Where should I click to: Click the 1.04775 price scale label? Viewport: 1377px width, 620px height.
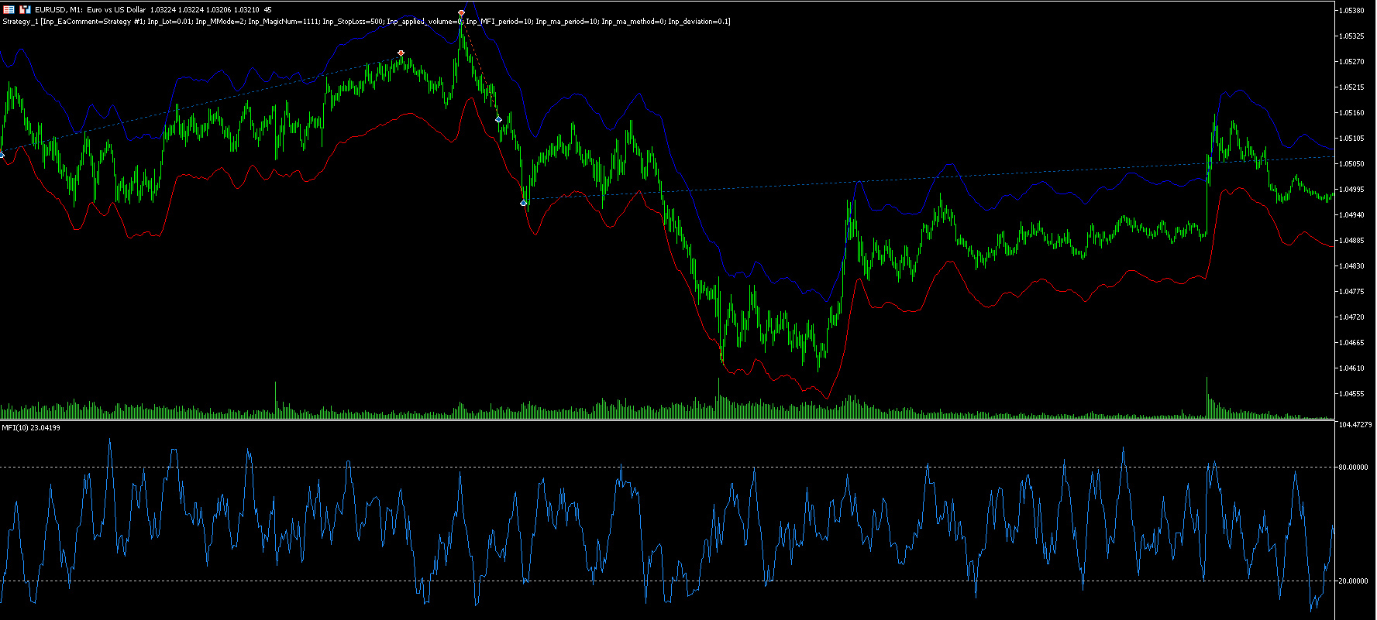1351,292
